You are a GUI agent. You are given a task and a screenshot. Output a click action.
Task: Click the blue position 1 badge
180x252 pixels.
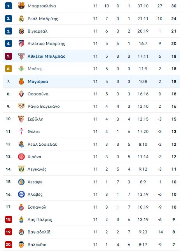[x=9, y=6]
